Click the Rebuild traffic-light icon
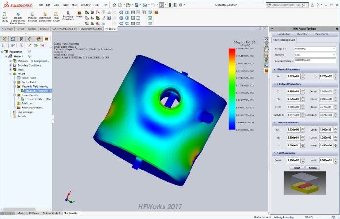The height and width of the screenshot is (219, 340). [170, 5]
